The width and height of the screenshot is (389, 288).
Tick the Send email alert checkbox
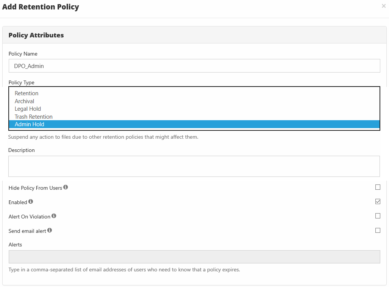tap(378, 230)
